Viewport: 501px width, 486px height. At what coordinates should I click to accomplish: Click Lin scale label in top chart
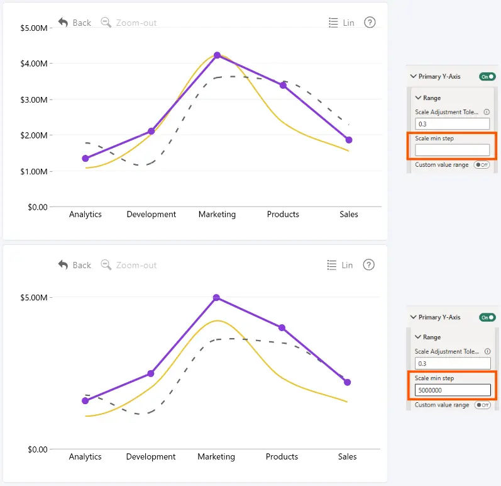(349, 23)
